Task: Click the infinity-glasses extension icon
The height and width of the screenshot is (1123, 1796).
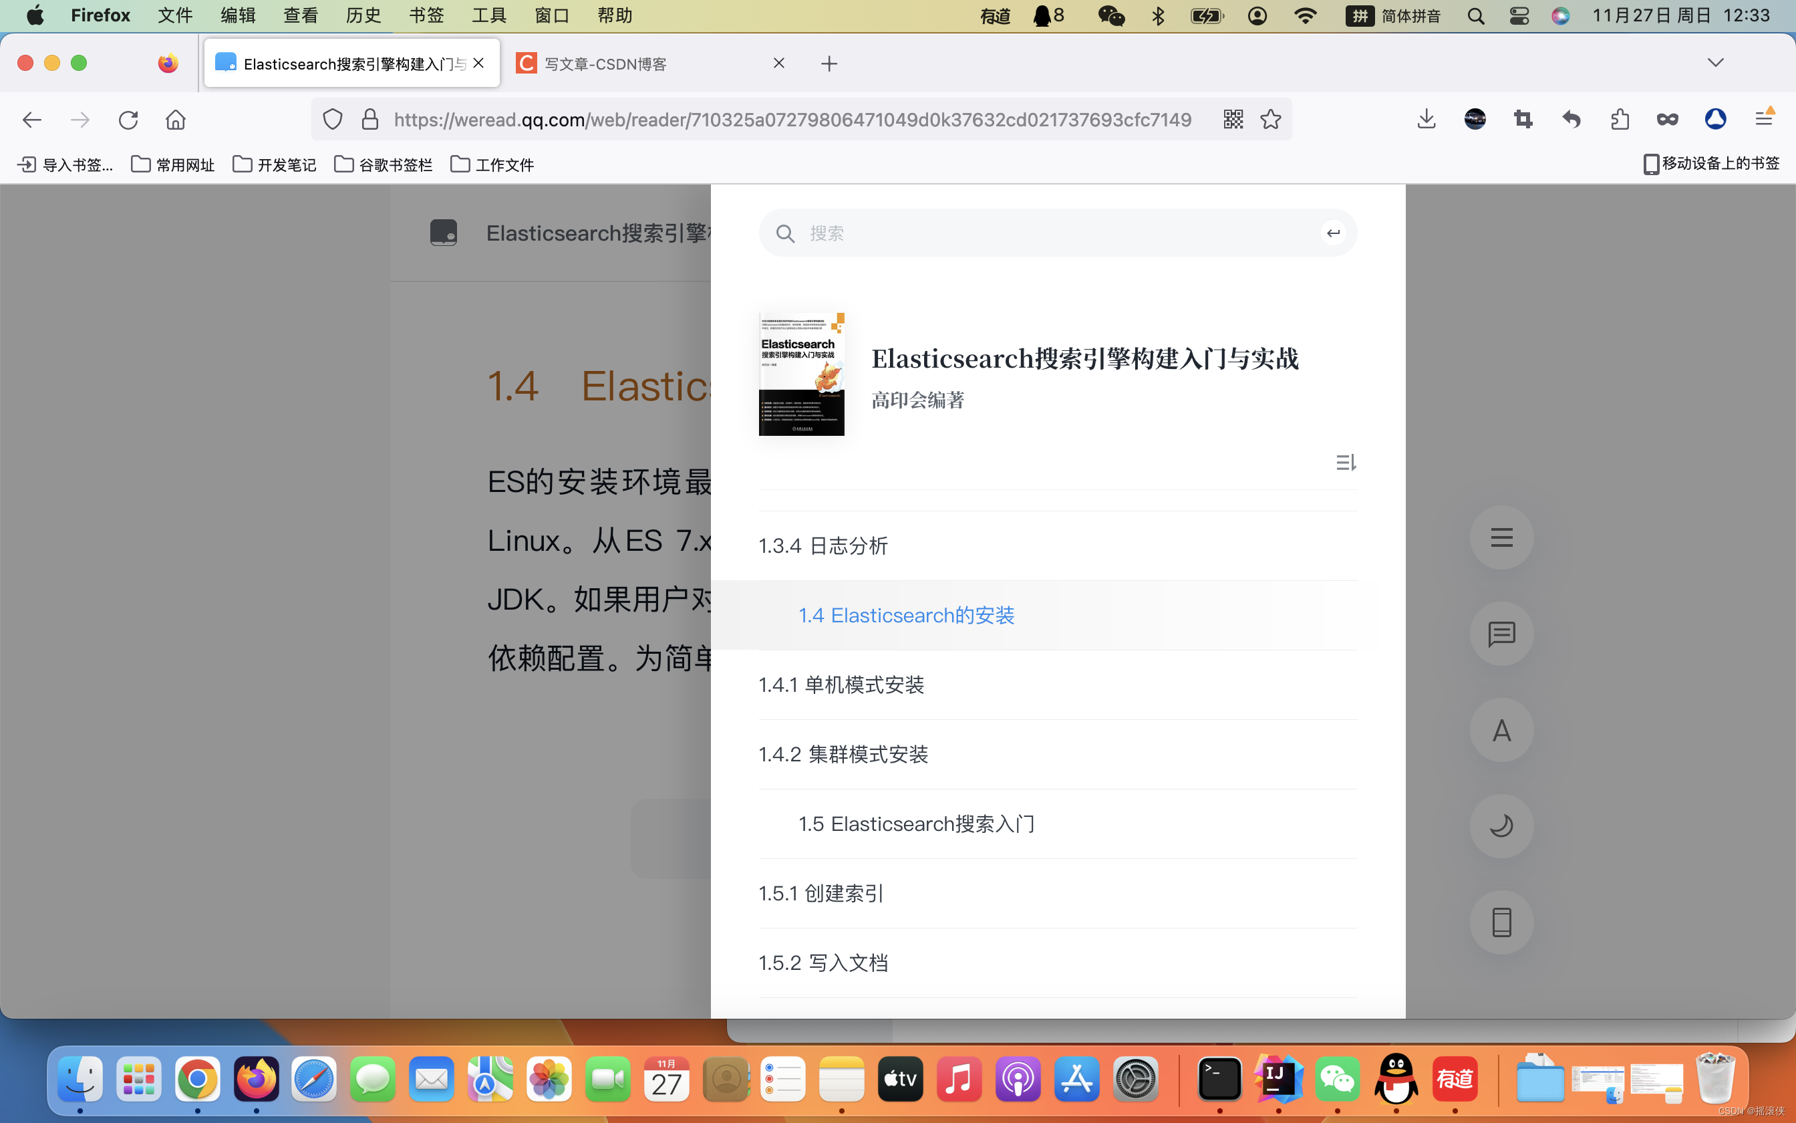Action: [x=1667, y=120]
